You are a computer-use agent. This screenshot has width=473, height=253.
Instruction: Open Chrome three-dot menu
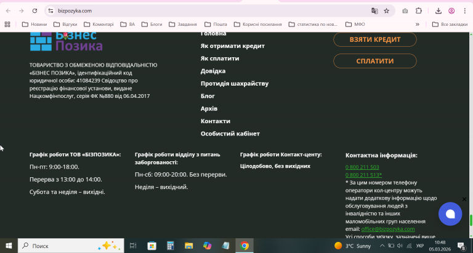(465, 11)
